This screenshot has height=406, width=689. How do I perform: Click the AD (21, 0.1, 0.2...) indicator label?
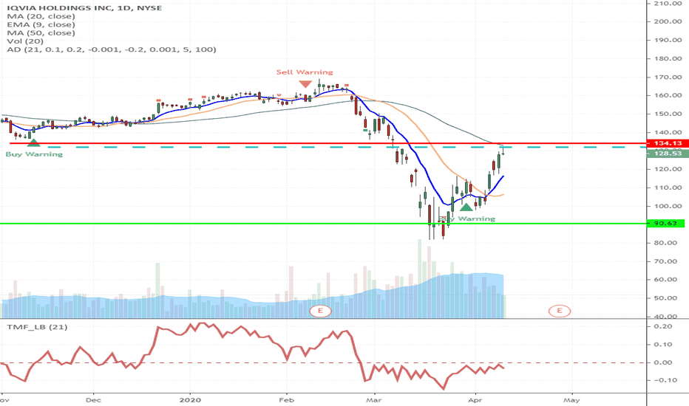click(112, 49)
